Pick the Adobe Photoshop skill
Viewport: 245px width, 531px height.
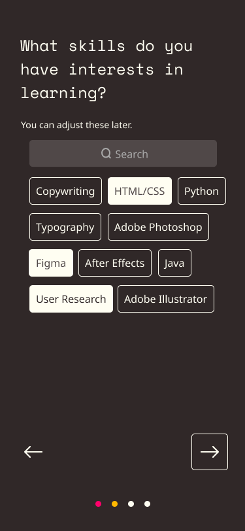click(x=158, y=227)
